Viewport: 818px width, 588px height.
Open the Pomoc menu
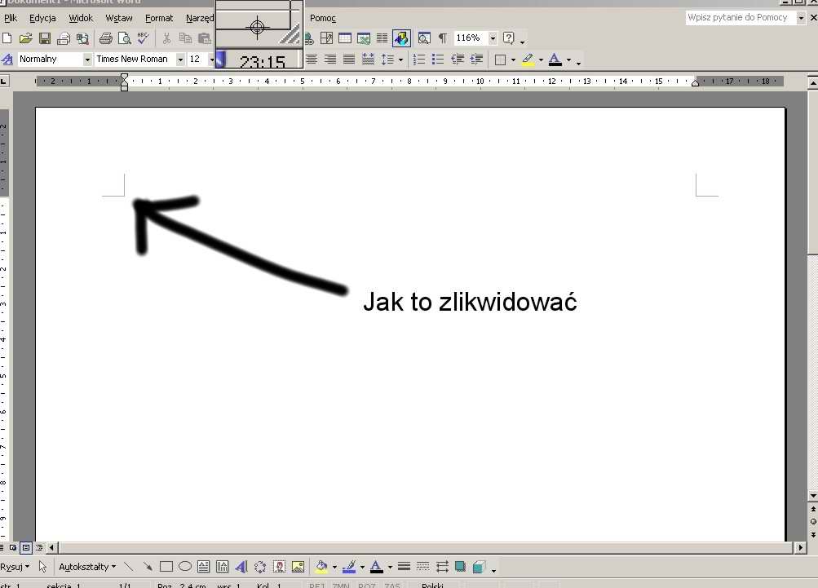(323, 18)
